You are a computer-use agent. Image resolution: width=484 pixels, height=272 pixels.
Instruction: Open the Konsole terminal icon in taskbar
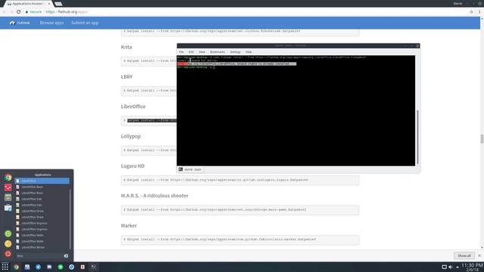point(94,267)
